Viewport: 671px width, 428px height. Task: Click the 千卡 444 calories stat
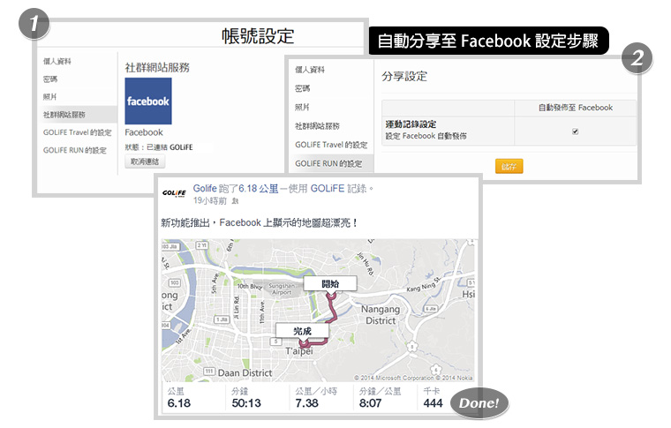tap(433, 397)
